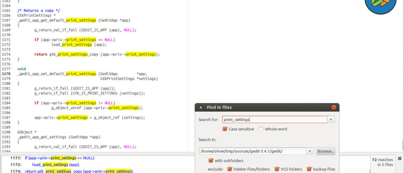Image resolution: width=404 pixels, height=173 pixels.
Task: Uncheck the with subfolders option
Action: (x=211, y=161)
